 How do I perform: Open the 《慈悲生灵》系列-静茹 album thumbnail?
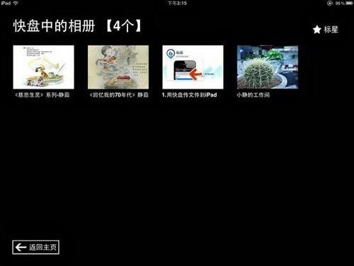tap(43, 67)
